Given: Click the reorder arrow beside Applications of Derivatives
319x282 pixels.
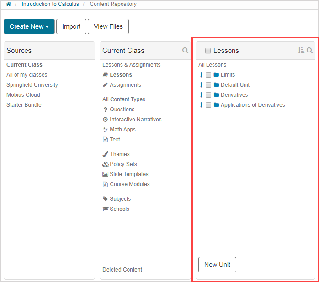Looking at the screenshot, I should [x=201, y=105].
